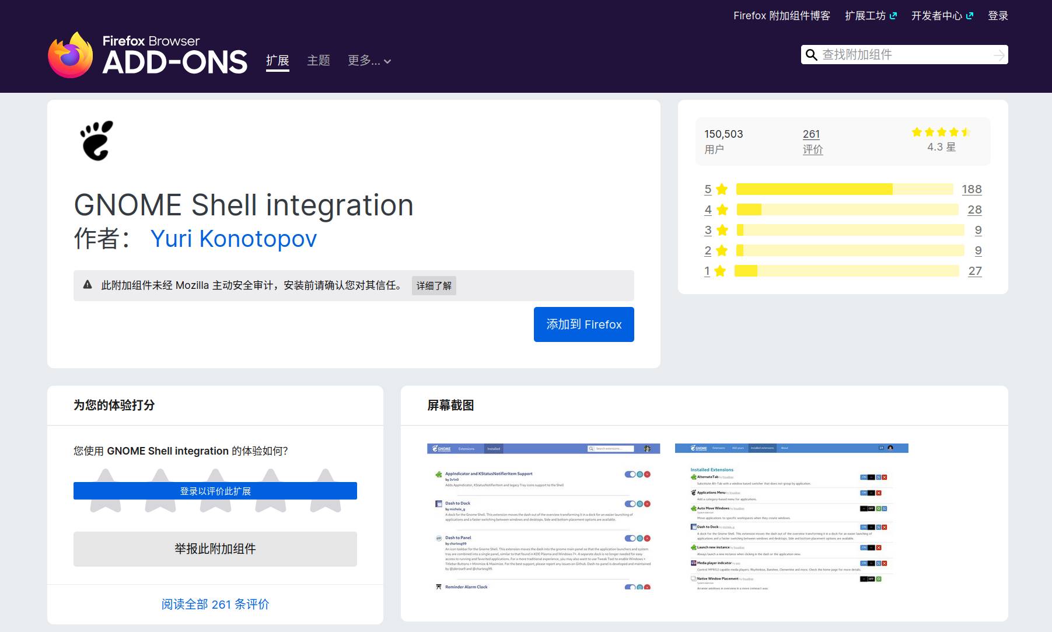
Task: Click 登录以评价此扩展 button
Action: [x=215, y=491]
